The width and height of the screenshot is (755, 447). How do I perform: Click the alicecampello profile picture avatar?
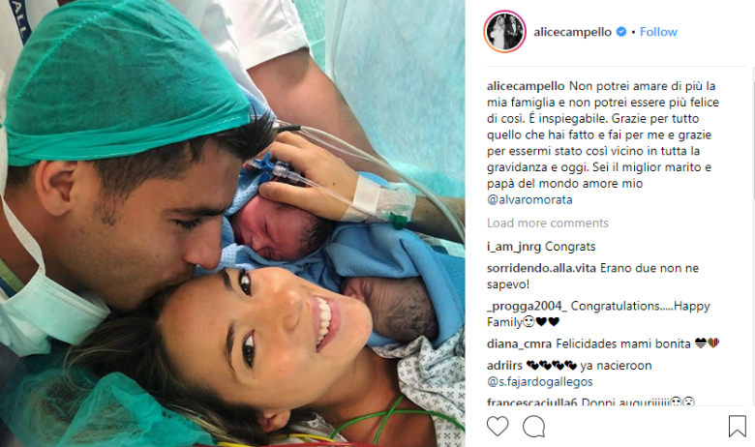click(x=504, y=32)
